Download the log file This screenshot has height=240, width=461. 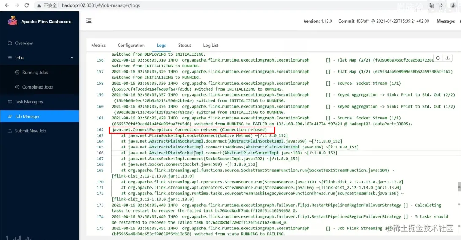pyautogui.click(x=447, y=58)
